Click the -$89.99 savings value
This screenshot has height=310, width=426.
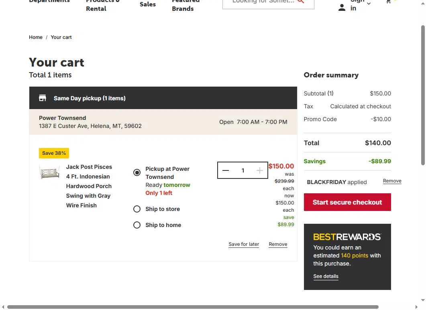point(380,161)
